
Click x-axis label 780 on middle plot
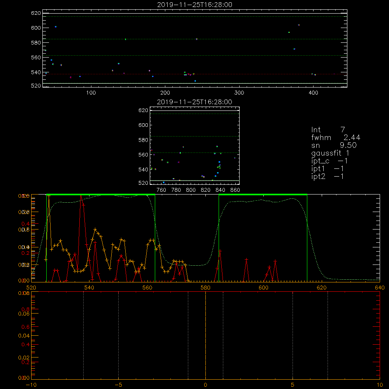[x=176, y=190]
